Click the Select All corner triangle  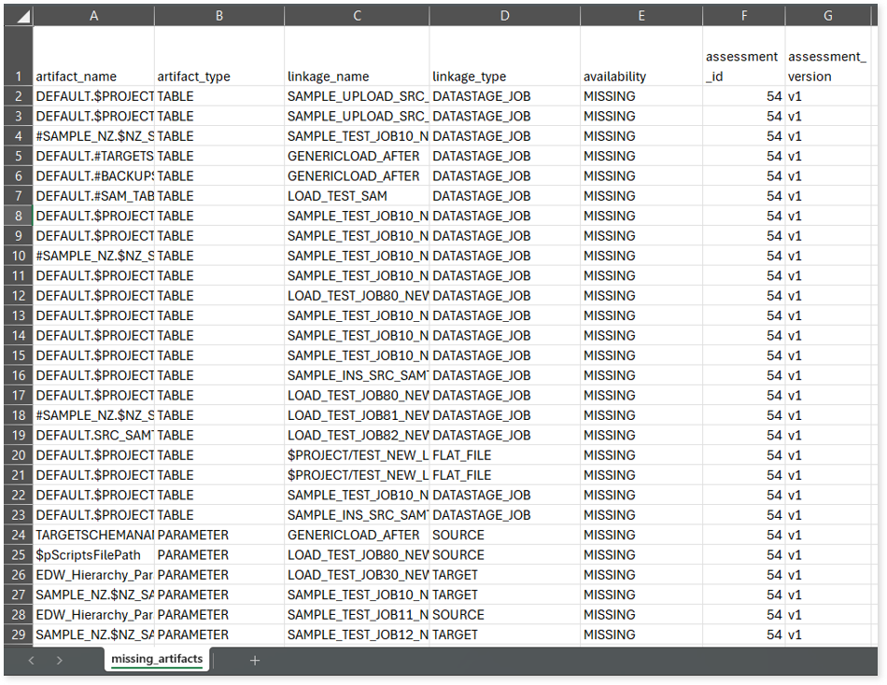[18, 16]
